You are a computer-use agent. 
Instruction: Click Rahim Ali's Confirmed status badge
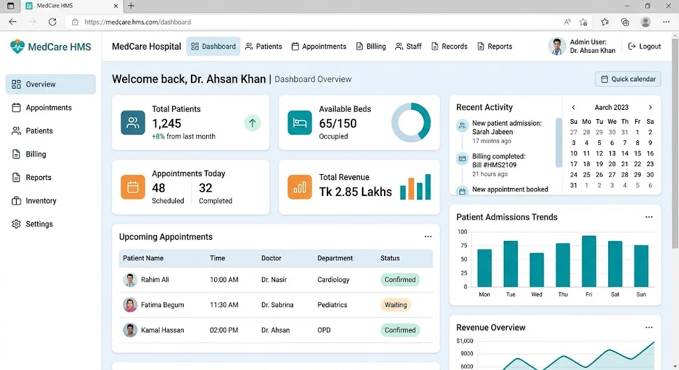[400, 280]
